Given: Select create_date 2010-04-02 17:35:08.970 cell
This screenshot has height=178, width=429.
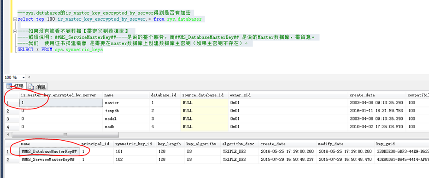Looking at the screenshot, I should pos(377,127).
